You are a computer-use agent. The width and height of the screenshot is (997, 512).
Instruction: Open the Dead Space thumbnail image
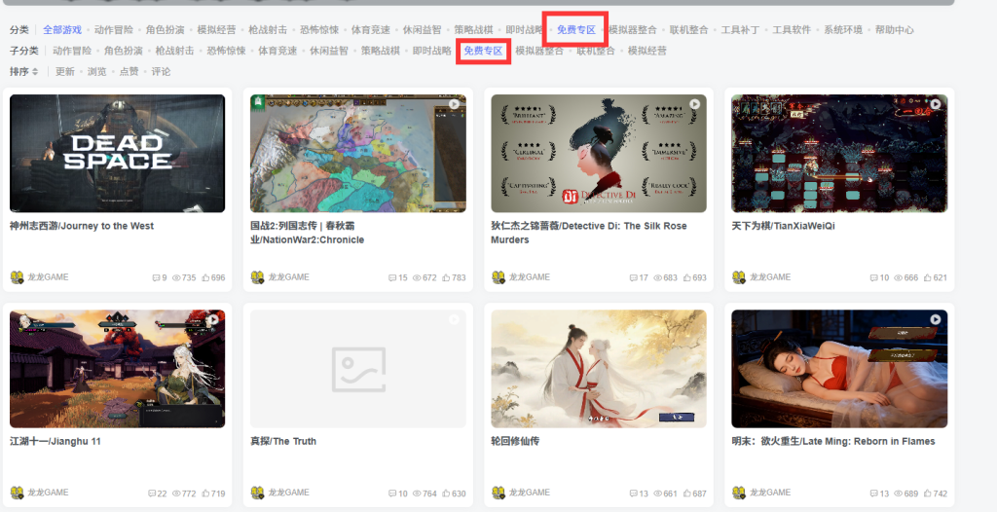(x=118, y=153)
